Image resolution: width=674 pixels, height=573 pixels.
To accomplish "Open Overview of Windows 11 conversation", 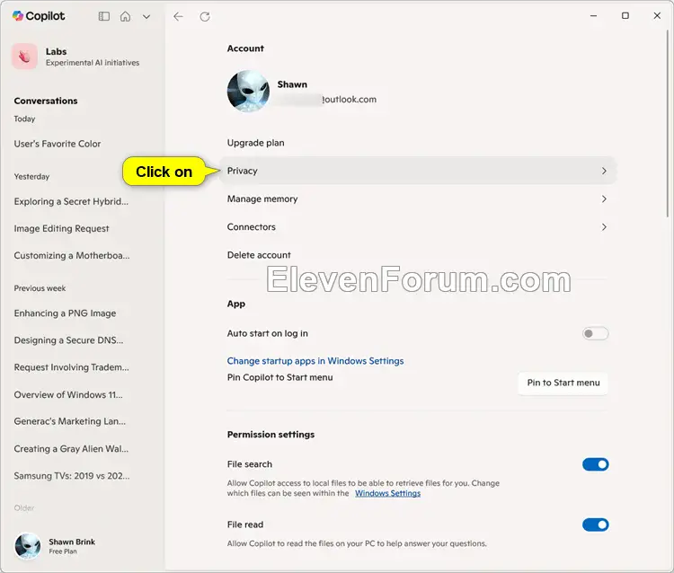I will pos(68,395).
